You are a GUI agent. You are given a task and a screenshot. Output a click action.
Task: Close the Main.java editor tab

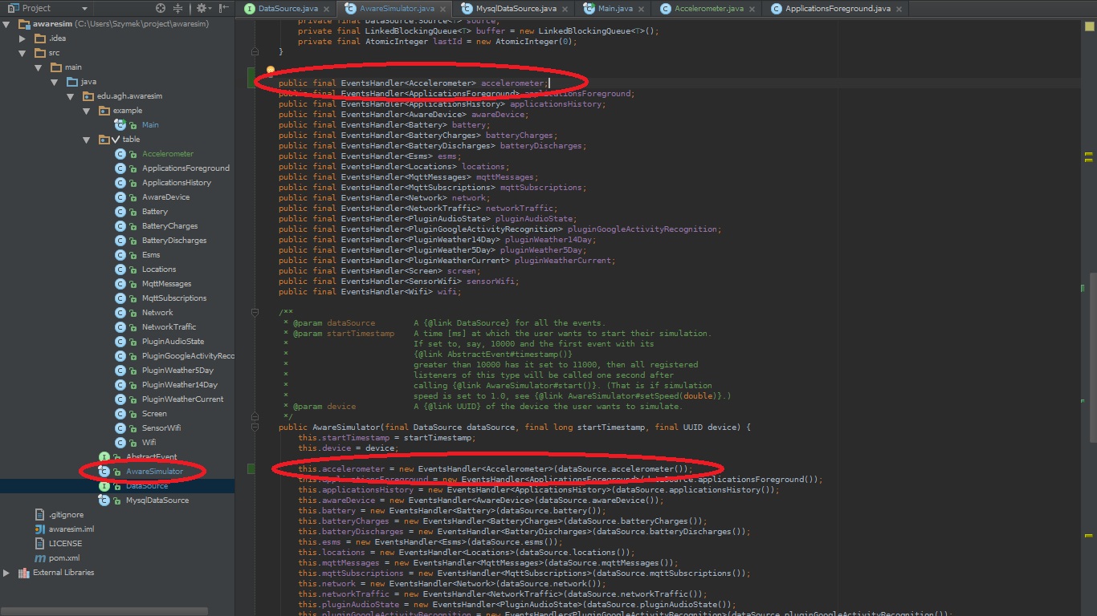point(642,9)
